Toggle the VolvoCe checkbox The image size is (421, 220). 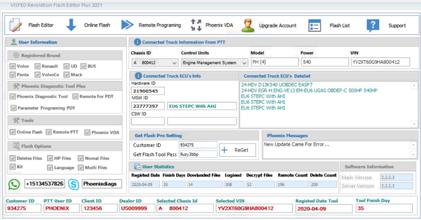37,74
